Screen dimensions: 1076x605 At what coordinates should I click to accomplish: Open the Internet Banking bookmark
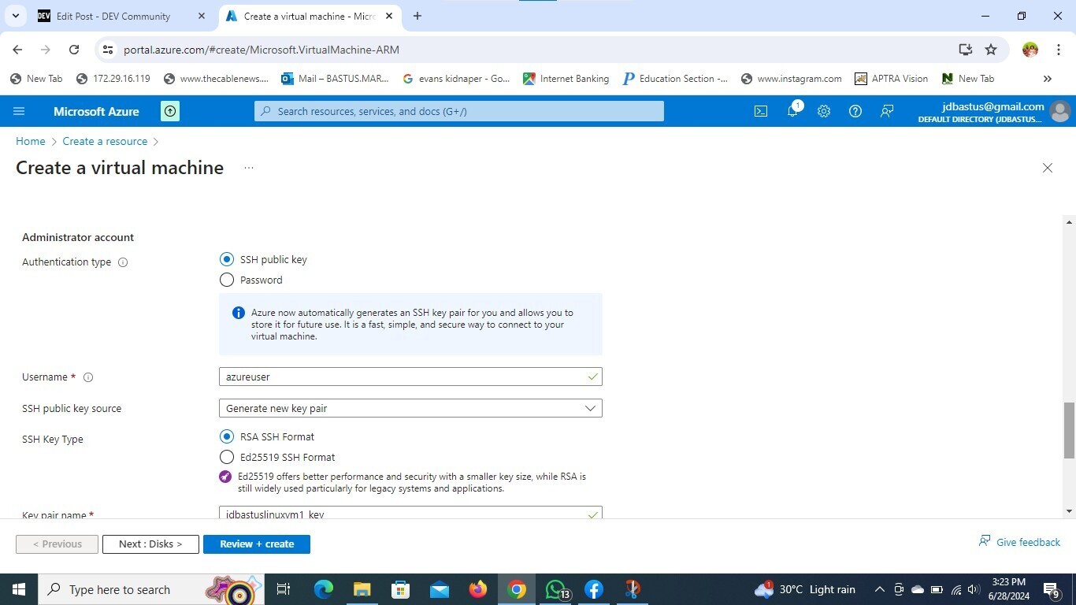(566, 79)
